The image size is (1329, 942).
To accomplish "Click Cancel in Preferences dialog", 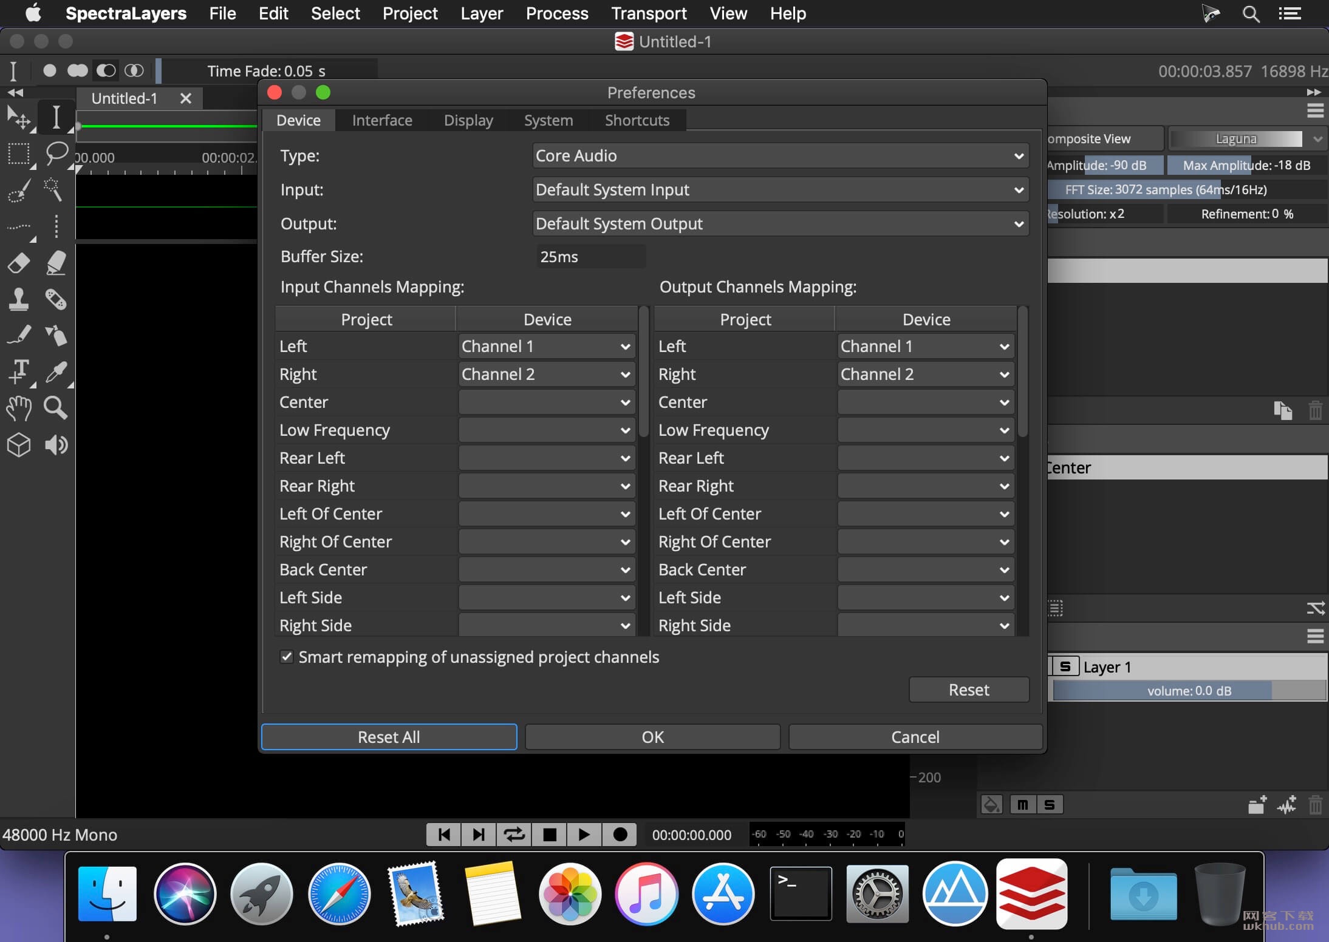I will coord(915,737).
